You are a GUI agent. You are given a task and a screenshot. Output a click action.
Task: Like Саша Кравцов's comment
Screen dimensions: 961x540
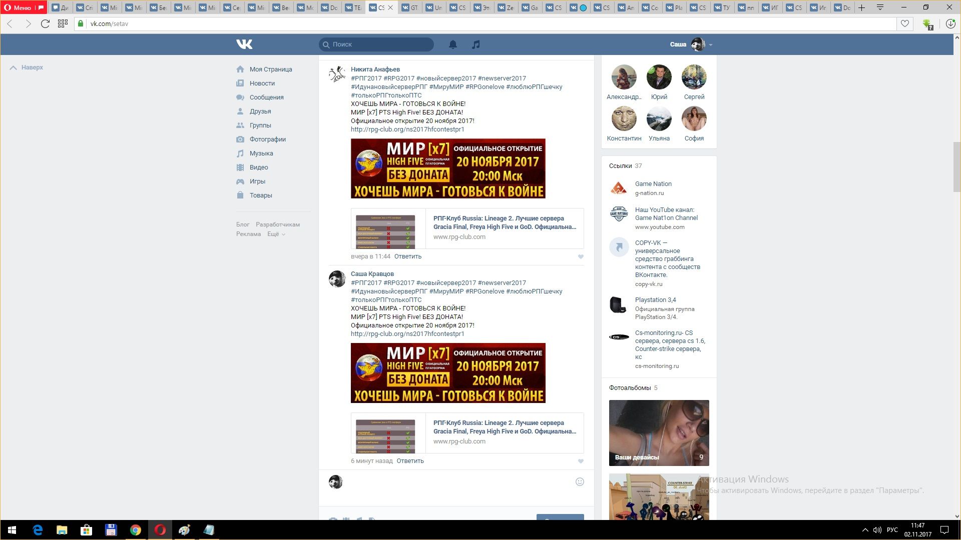581,461
